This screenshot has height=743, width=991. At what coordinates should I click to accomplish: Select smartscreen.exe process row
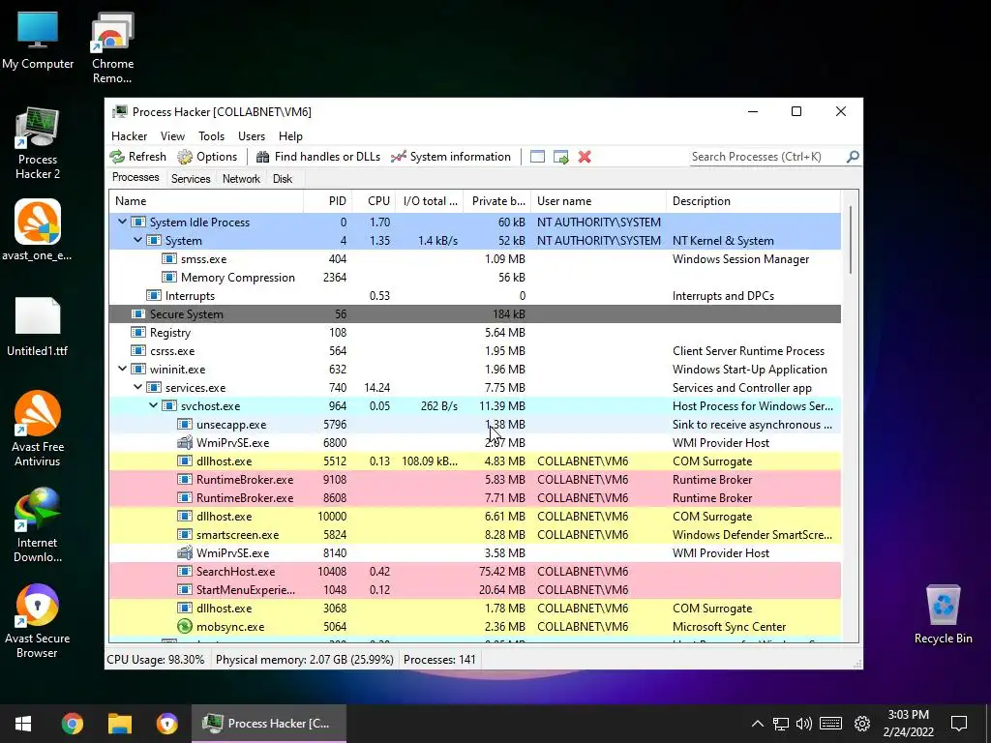(x=475, y=534)
